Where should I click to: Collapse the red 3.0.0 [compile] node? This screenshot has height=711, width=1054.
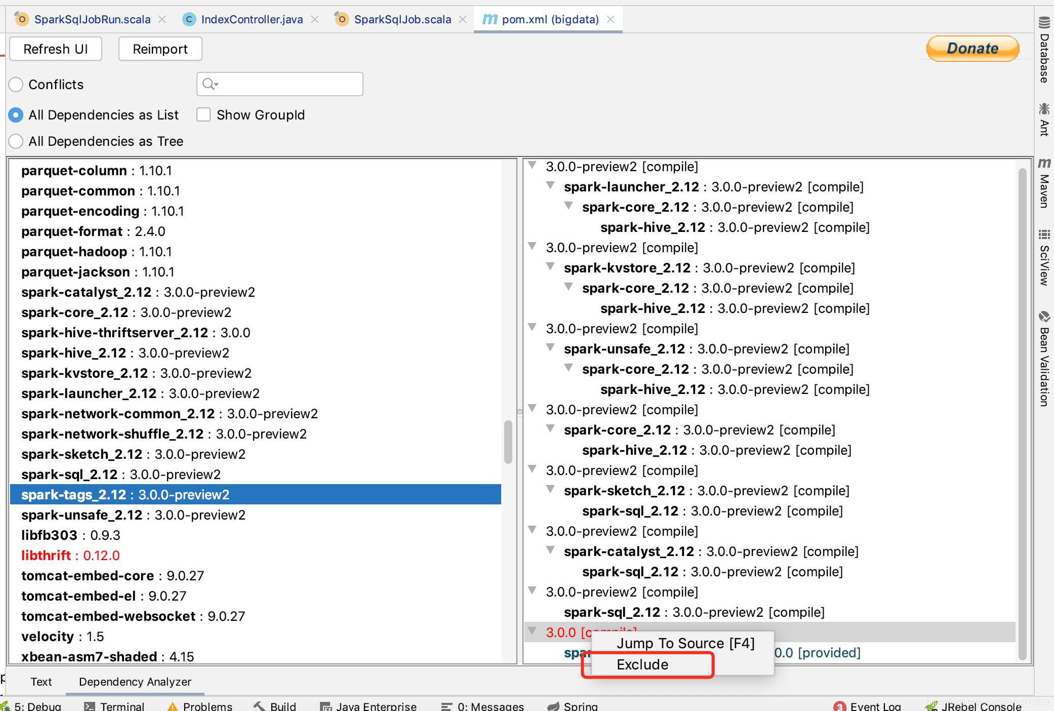(532, 631)
